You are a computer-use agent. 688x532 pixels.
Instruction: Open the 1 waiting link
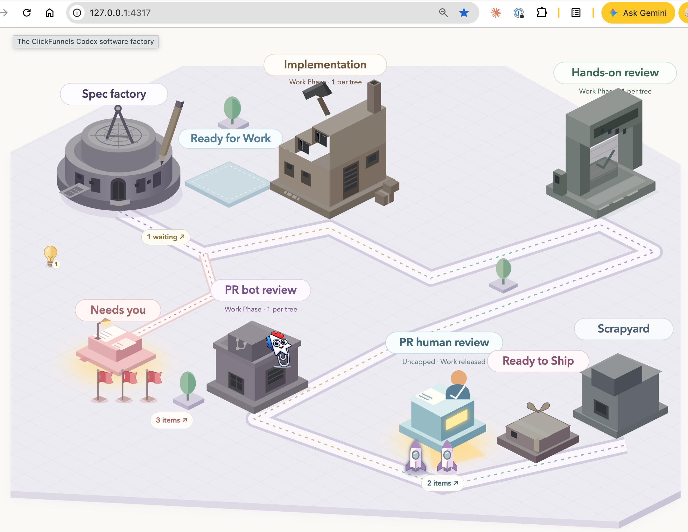(x=165, y=237)
